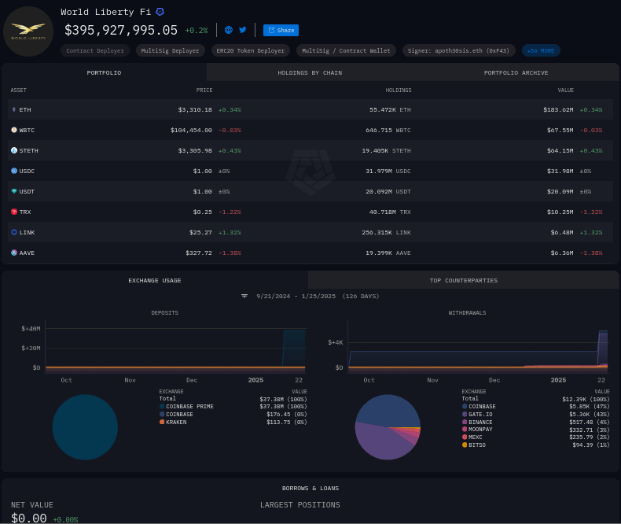Open the LINK asset name
This screenshot has height=524, width=621.
tap(27, 233)
